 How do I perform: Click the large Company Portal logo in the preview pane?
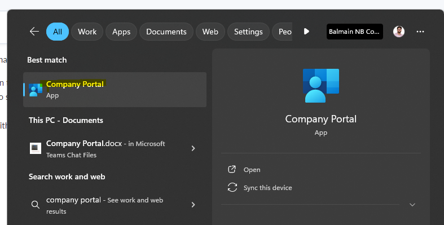tap(321, 86)
